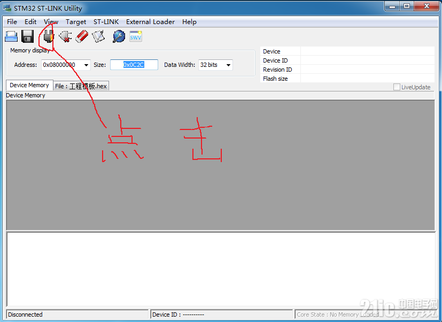The height and width of the screenshot is (322, 442).
Task: Expand the Address dropdown arrow
Action: coord(86,65)
